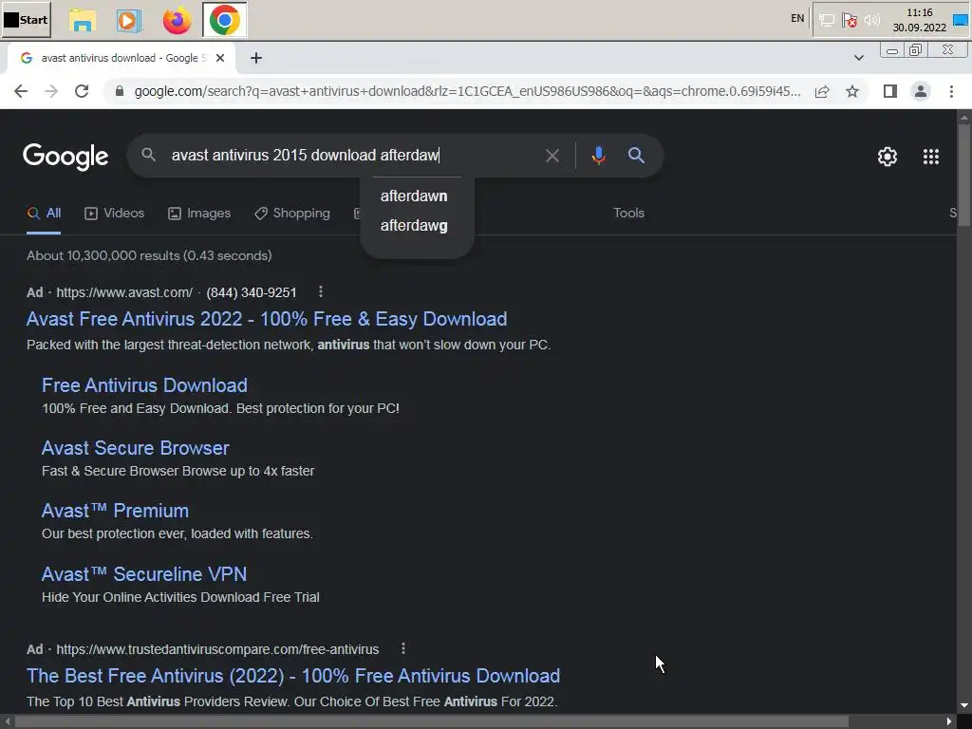
Task: Open Google quick settings gear
Action: click(x=888, y=157)
